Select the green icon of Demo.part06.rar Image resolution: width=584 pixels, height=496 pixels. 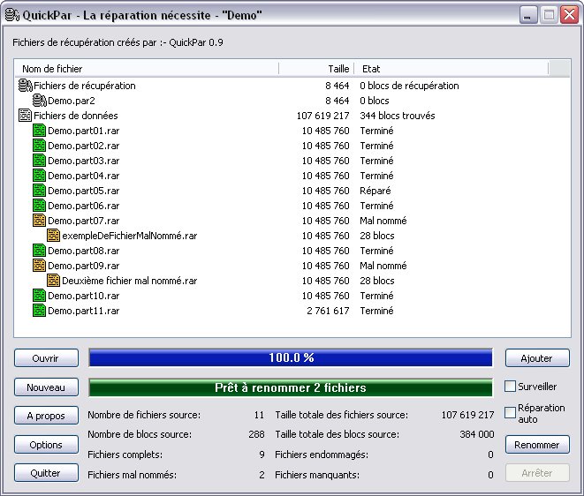[39, 206]
